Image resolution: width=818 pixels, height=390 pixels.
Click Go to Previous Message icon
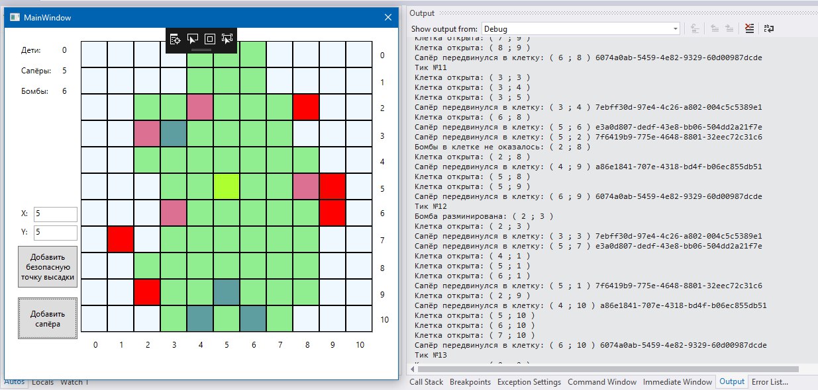(715, 28)
